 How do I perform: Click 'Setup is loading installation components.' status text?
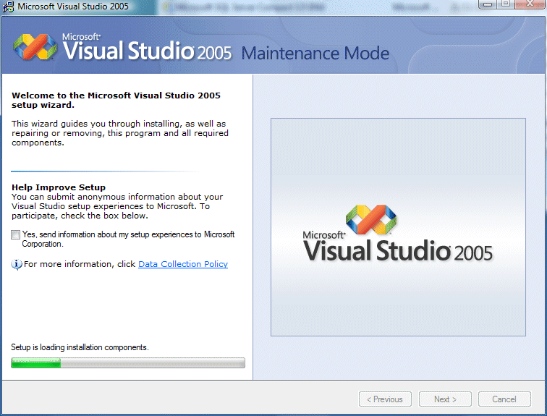(x=80, y=347)
